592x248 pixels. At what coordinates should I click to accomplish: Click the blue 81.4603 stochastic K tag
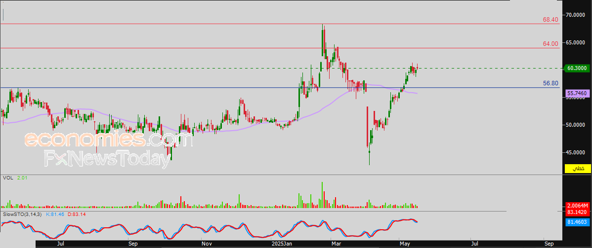point(578,222)
